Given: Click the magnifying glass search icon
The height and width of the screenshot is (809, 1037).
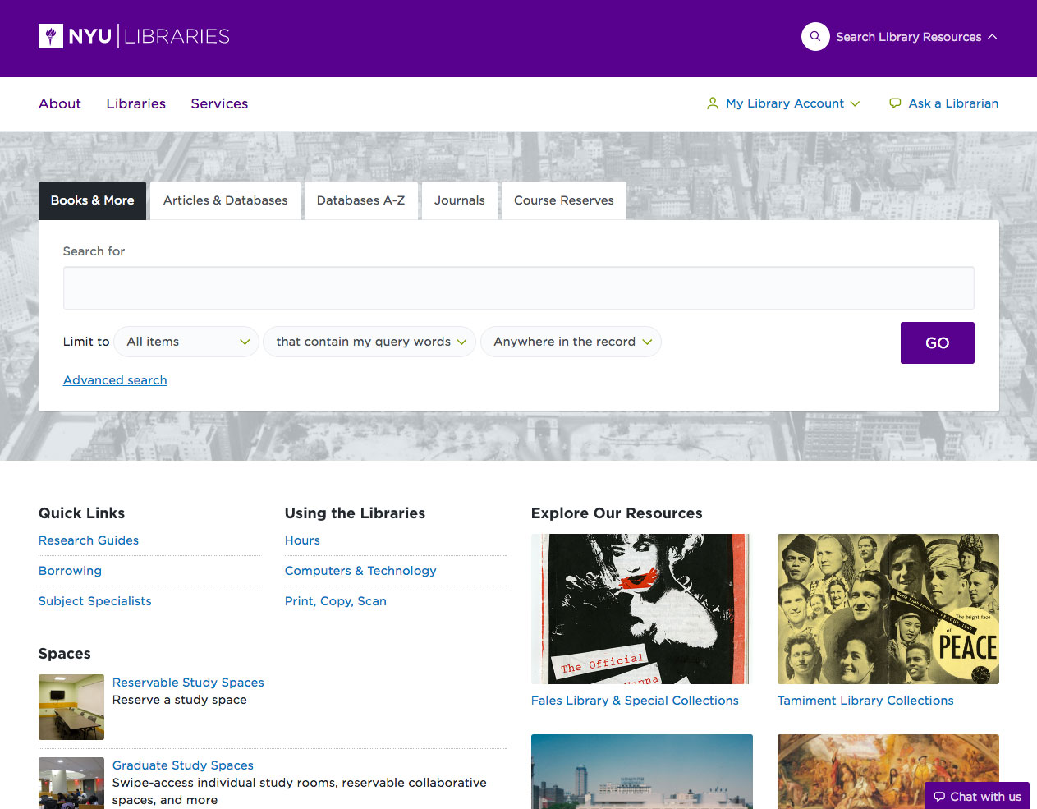Looking at the screenshot, I should [815, 36].
